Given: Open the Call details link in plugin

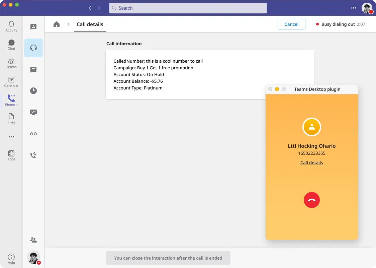Looking at the screenshot, I should click(x=311, y=162).
